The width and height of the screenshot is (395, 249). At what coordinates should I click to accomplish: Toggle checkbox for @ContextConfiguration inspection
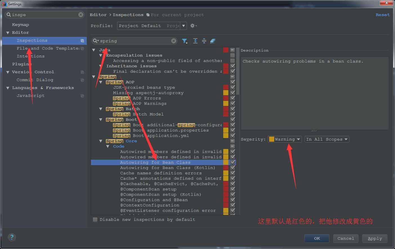233,205
